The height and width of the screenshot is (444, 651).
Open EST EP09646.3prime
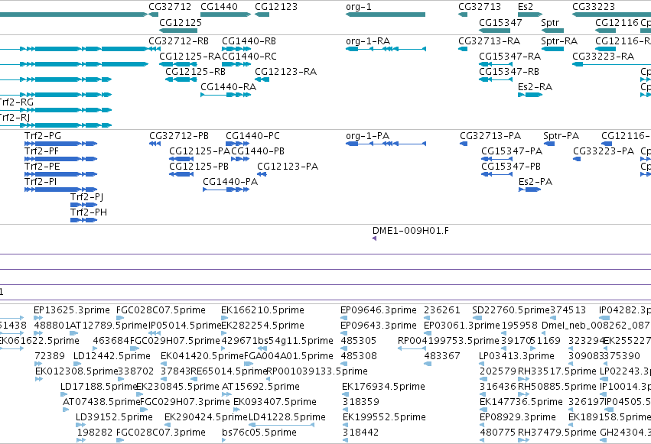(x=379, y=310)
